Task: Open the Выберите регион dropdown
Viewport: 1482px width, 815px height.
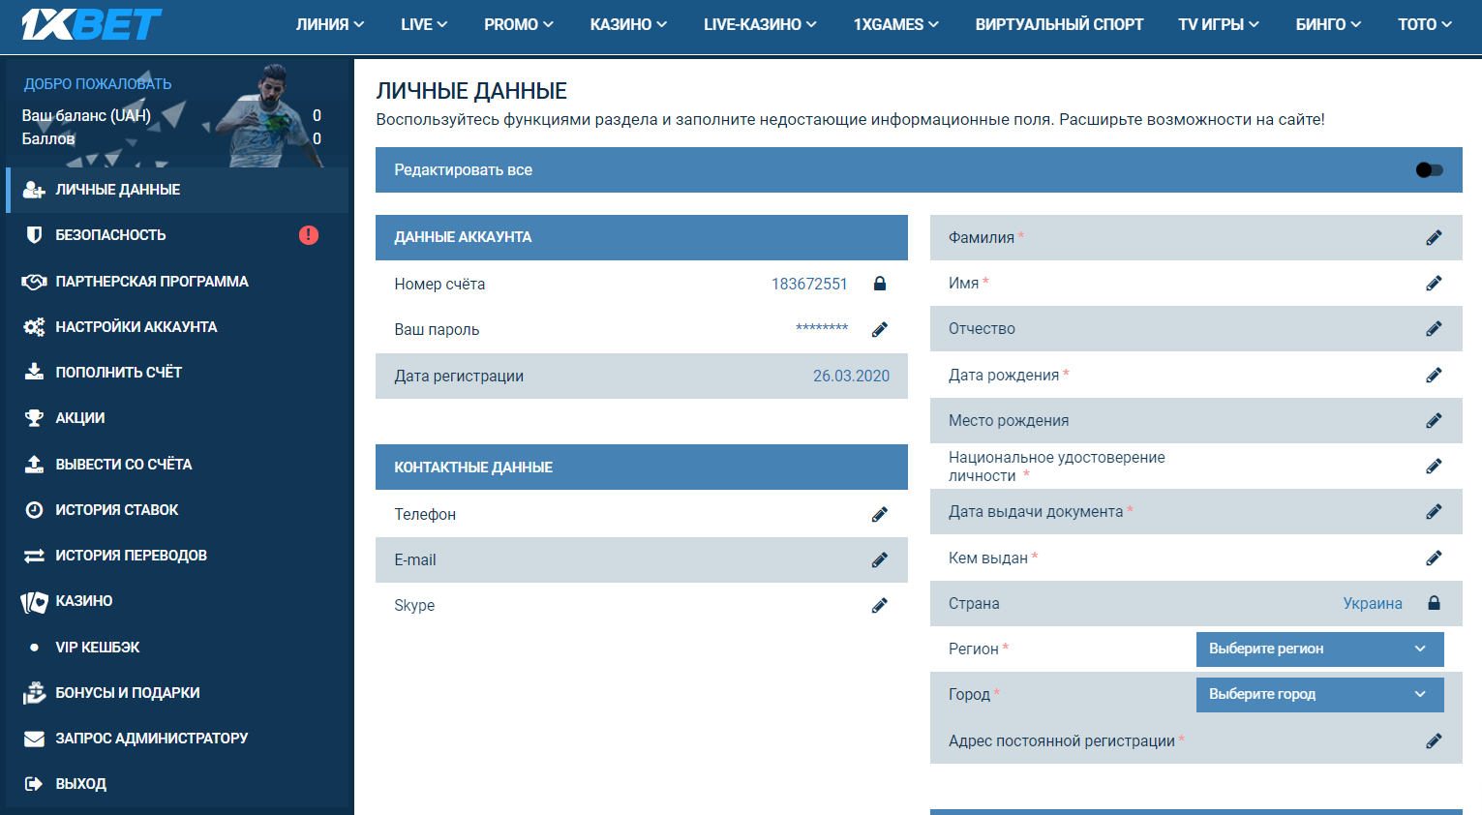Action: coord(1319,649)
